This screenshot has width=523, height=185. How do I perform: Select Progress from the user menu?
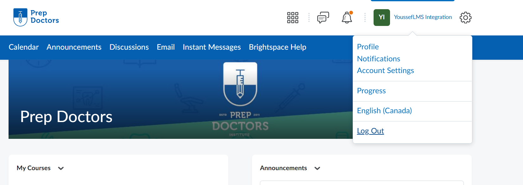pos(371,91)
